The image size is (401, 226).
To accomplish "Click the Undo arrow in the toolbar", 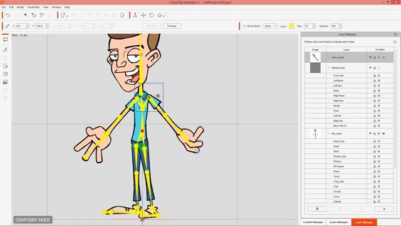I will (x=8, y=15).
